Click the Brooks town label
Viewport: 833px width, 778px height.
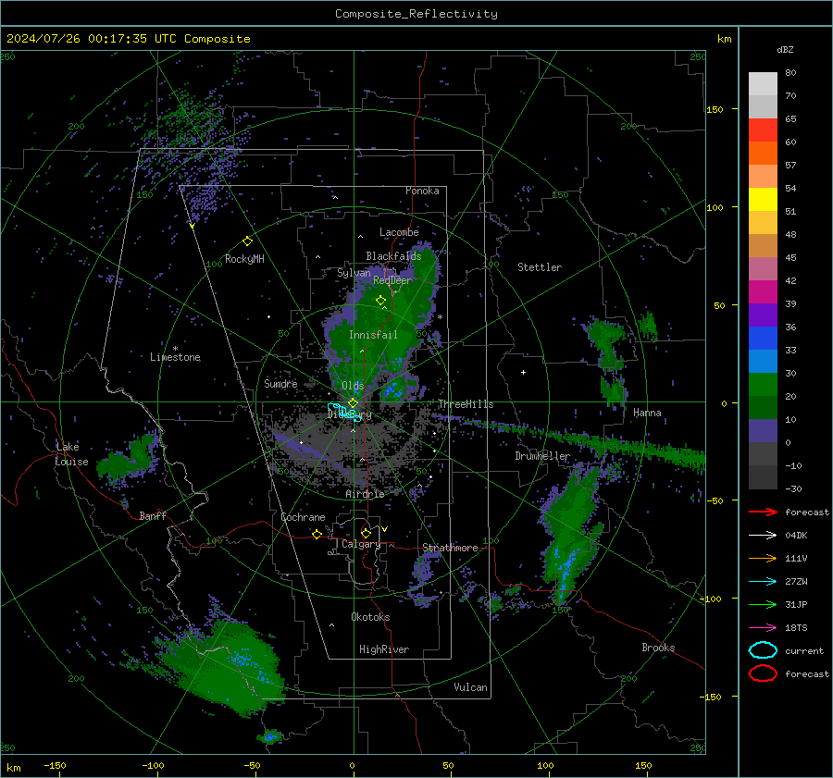(x=658, y=648)
